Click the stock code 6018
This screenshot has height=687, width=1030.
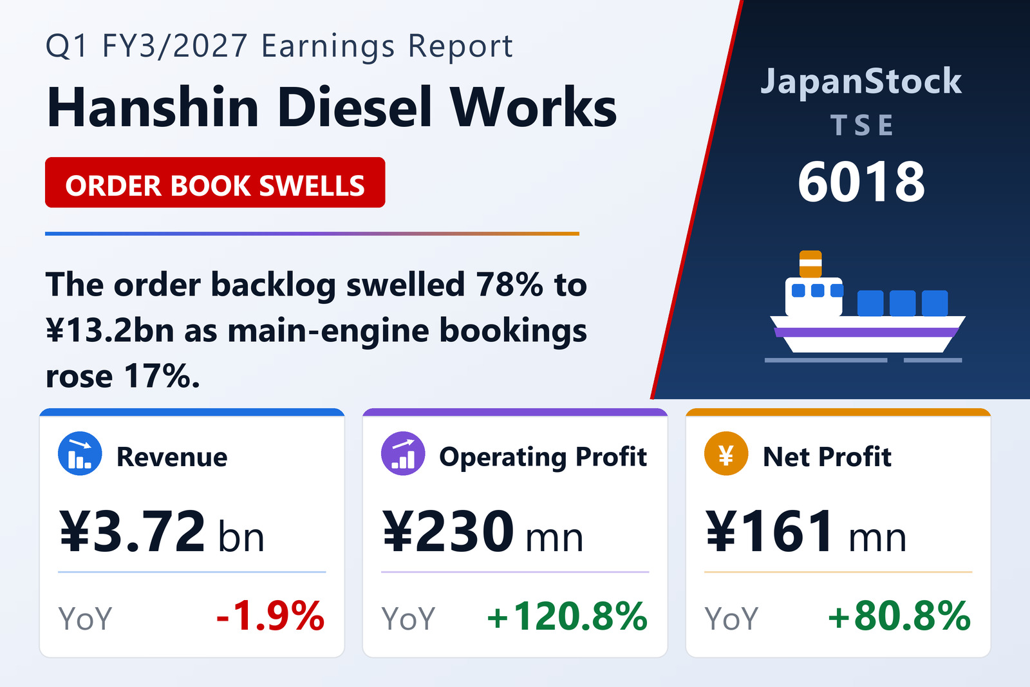[x=861, y=182]
